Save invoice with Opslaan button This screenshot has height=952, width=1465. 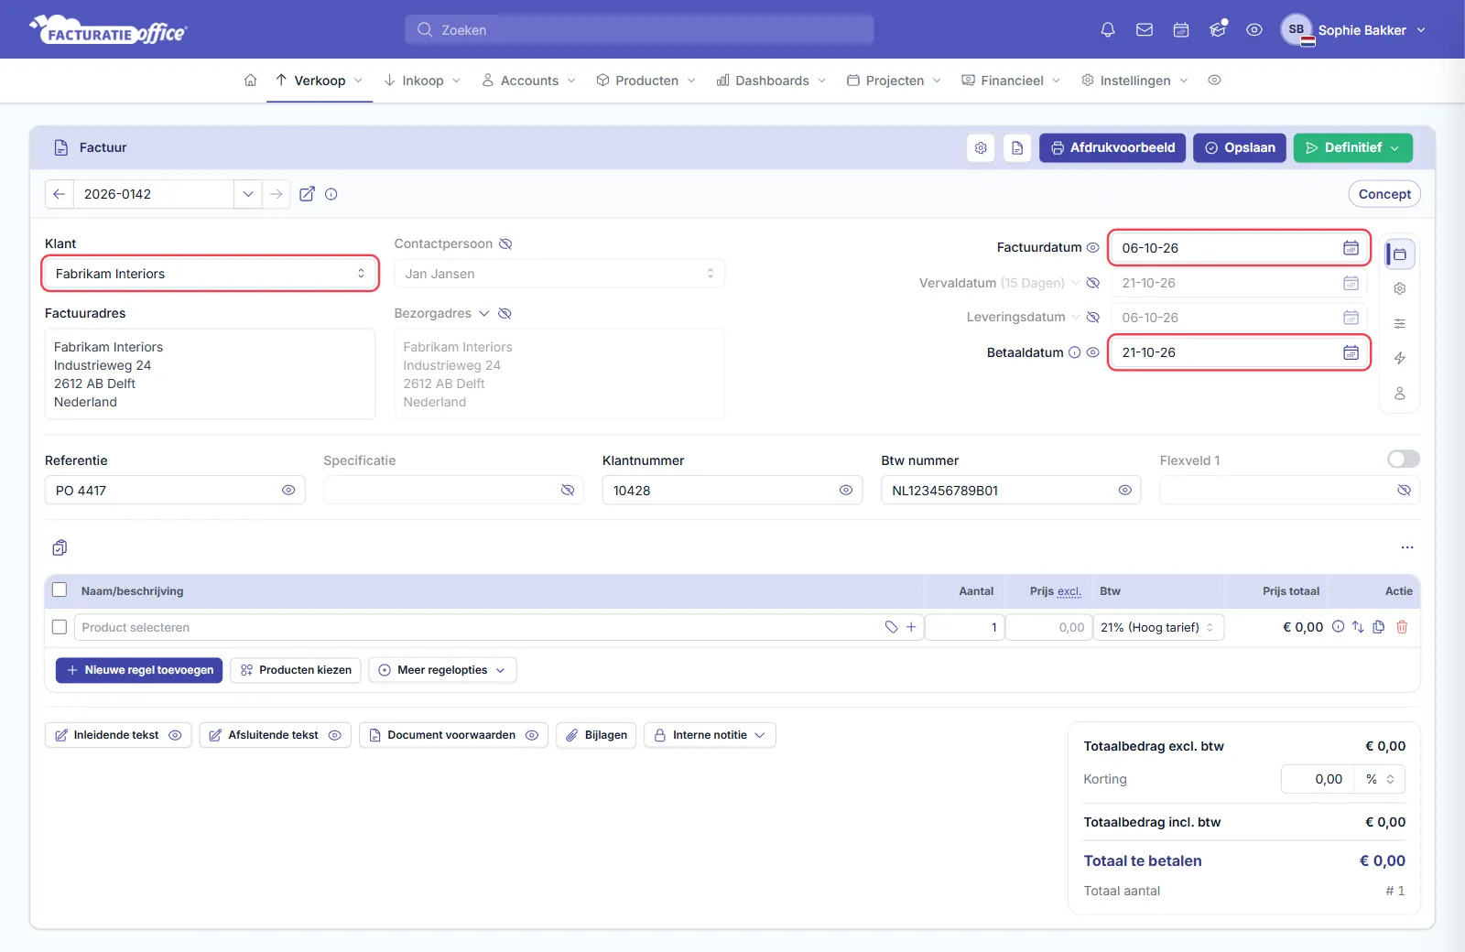[x=1240, y=147]
